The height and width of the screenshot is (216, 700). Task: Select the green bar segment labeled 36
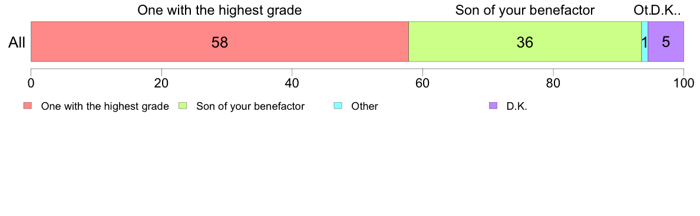click(525, 42)
